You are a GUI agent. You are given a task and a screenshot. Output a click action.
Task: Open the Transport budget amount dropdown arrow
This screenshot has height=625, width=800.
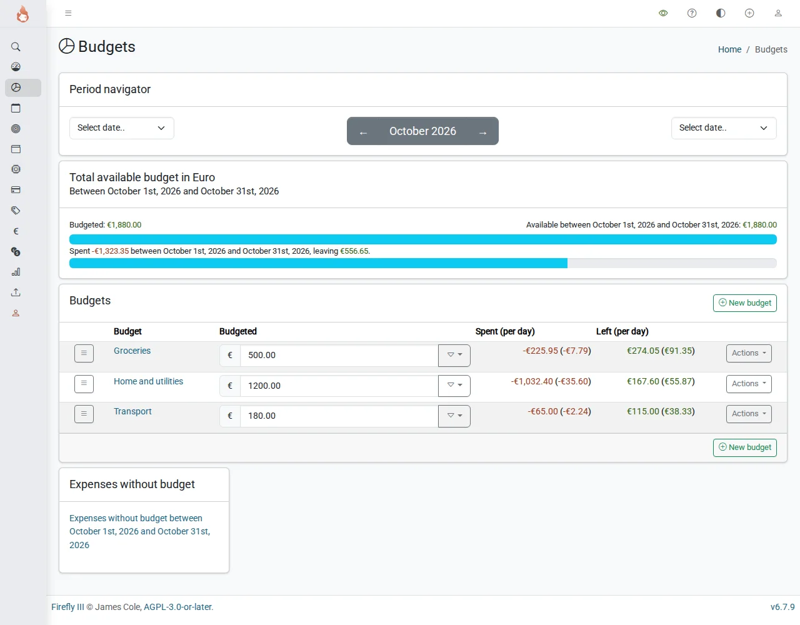click(454, 416)
